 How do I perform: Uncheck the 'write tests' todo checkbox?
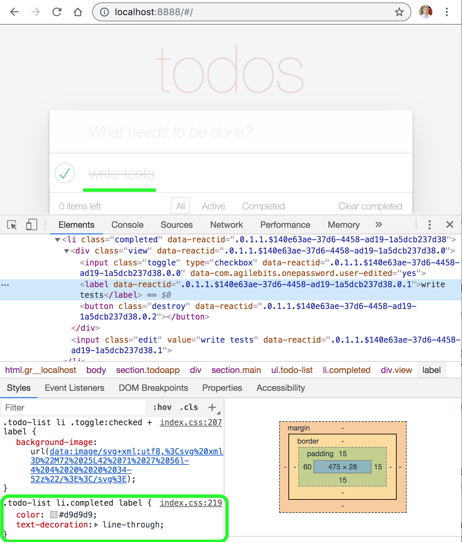65,173
